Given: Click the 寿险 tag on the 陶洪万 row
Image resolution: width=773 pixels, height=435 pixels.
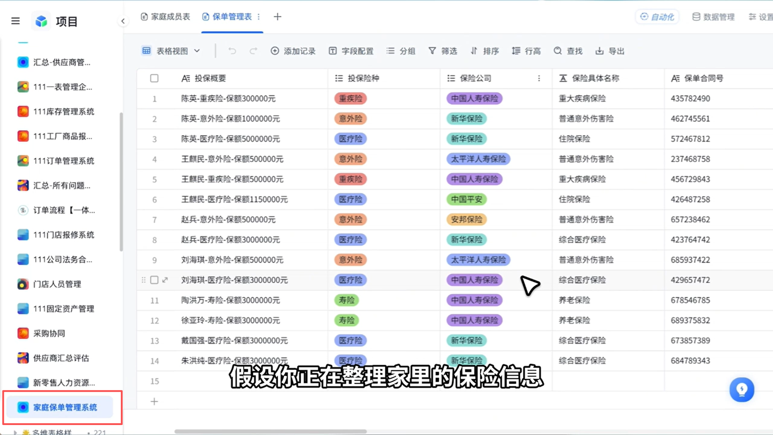Looking at the screenshot, I should point(346,300).
